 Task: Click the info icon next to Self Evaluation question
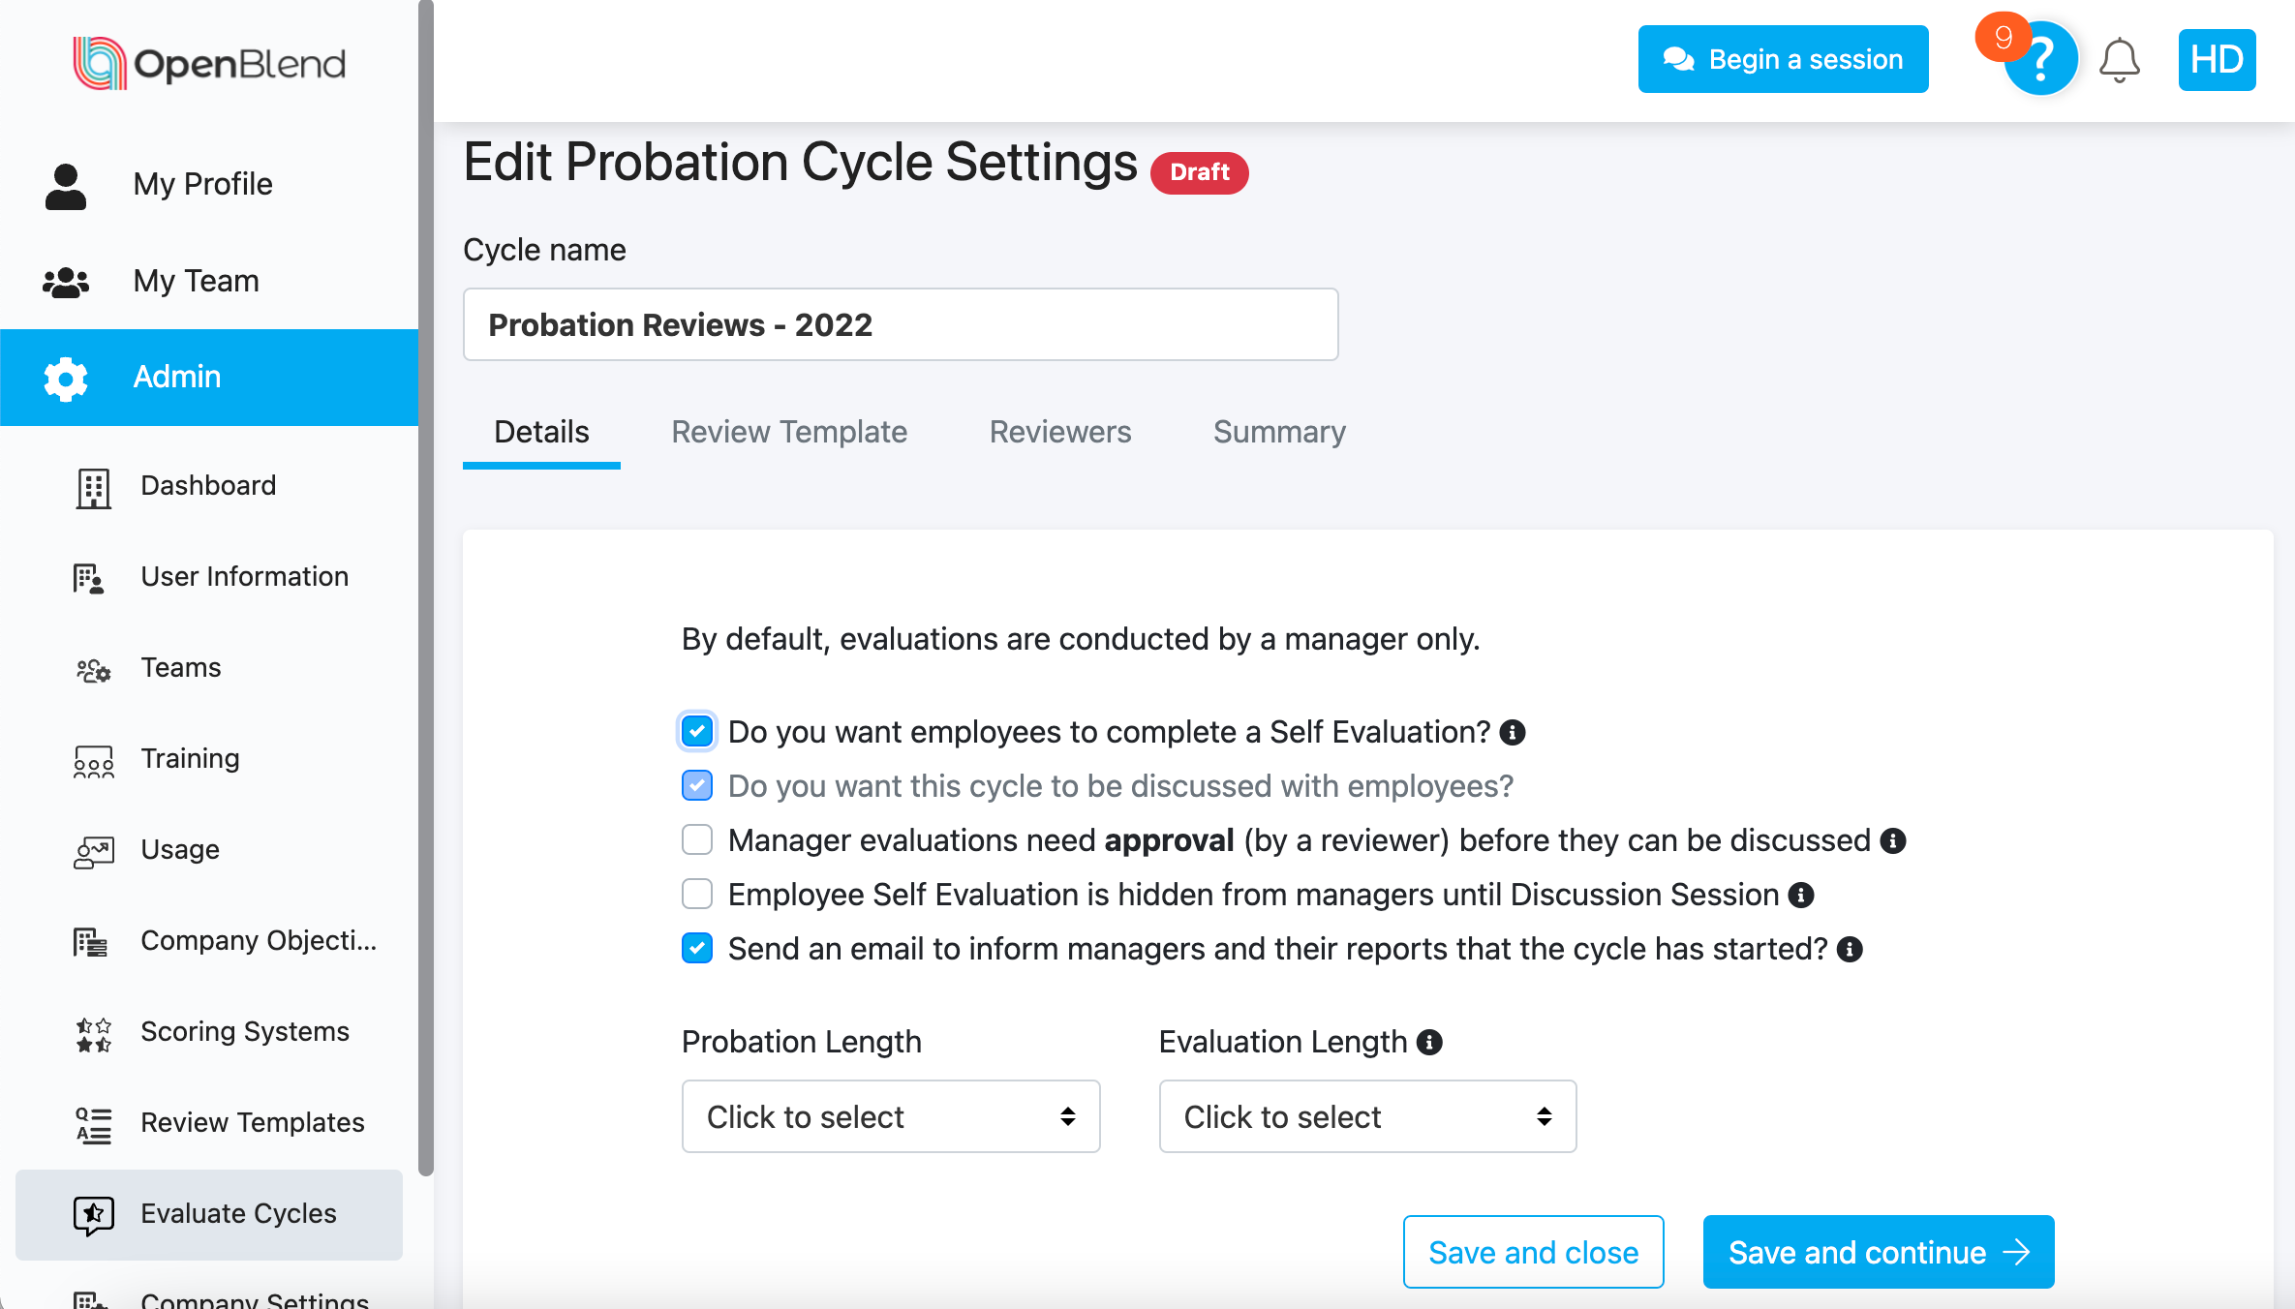[x=1513, y=733]
